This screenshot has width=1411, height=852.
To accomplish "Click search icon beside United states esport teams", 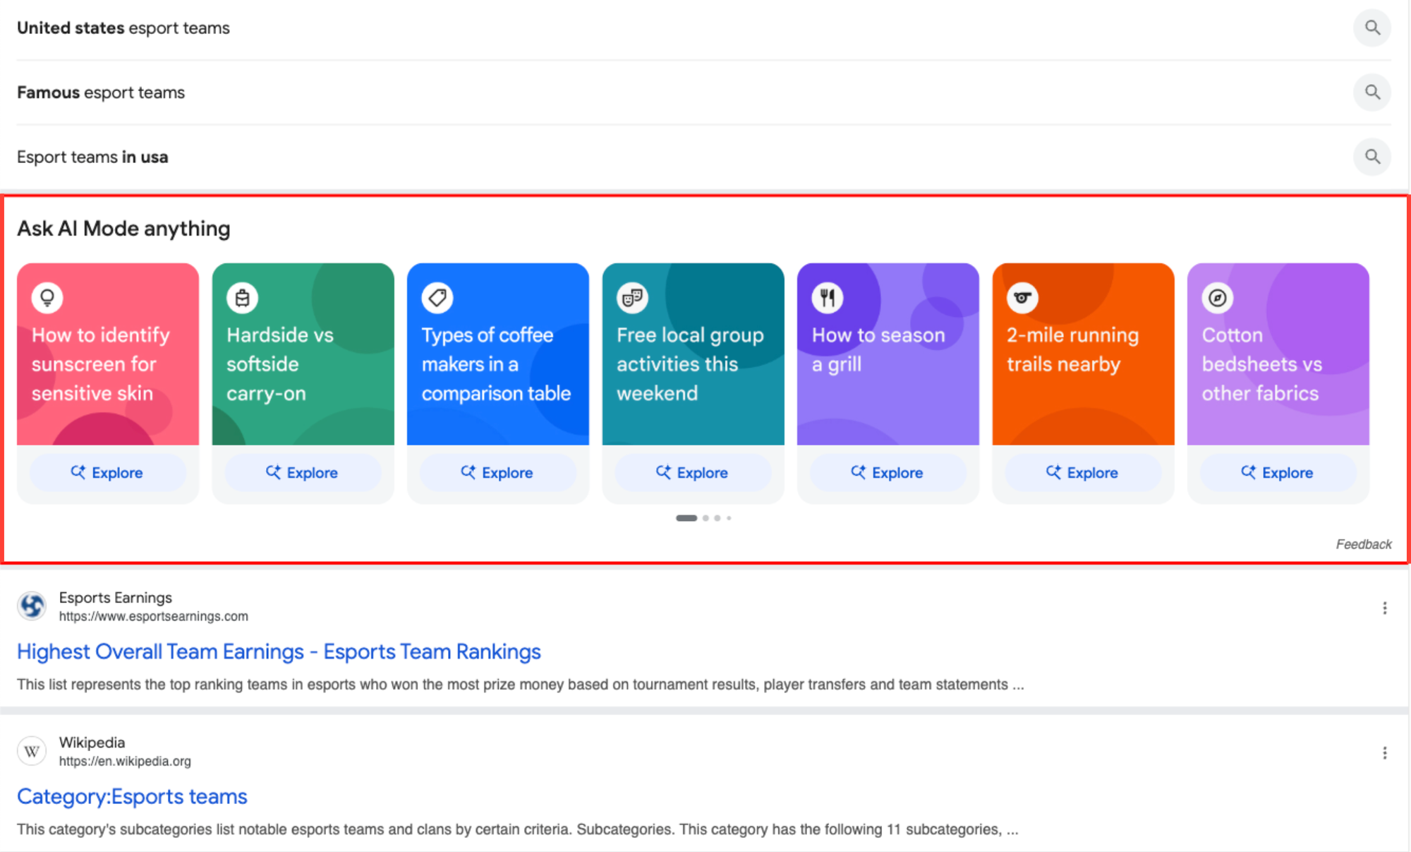I will pos(1371,28).
